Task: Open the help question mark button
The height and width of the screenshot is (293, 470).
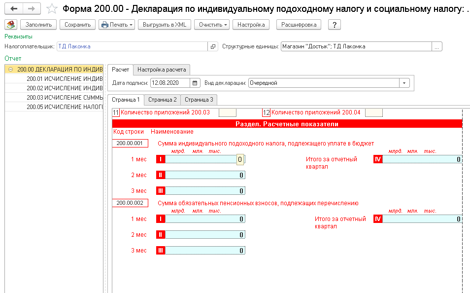Action: [x=334, y=25]
